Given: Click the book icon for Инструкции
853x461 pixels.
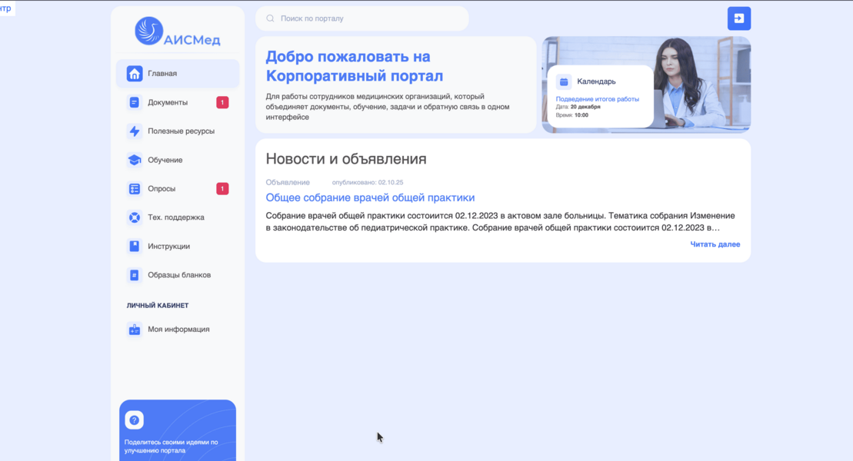Looking at the screenshot, I should pos(135,247).
